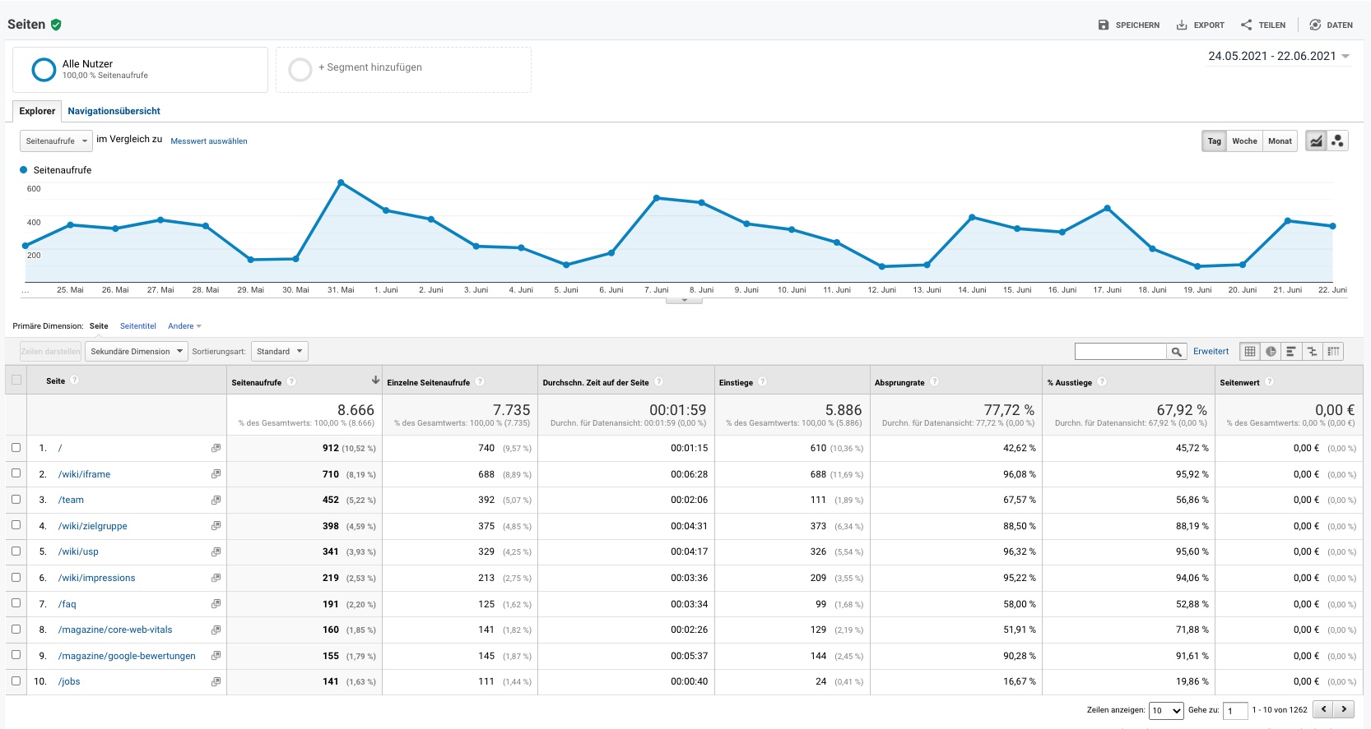Sort by Einstiege column header
Image resolution: width=1371 pixels, height=729 pixels.
[x=736, y=382]
